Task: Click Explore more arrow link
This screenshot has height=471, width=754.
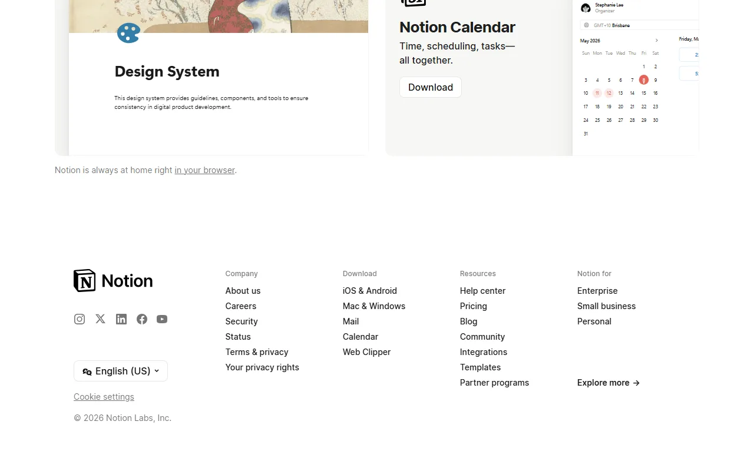Action: tap(609, 383)
